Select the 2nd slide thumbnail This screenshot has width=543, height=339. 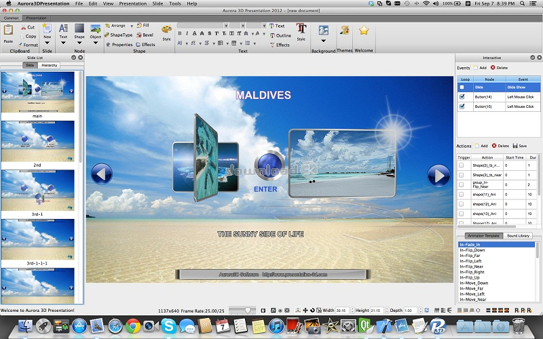tap(38, 141)
